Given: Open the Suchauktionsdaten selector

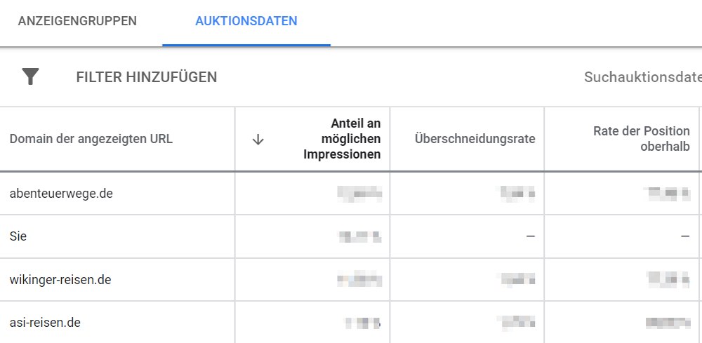Looking at the screenshot, I should [643, 77].
